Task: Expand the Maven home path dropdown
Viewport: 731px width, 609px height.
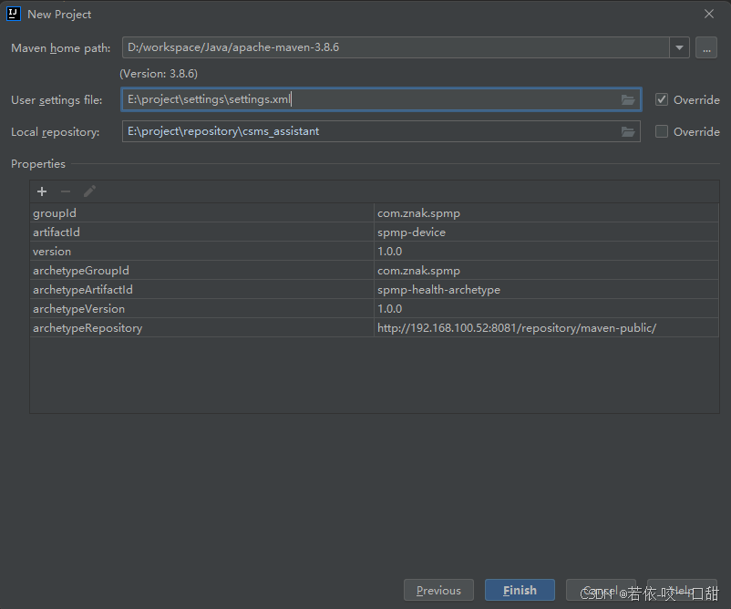Action: 679,47
